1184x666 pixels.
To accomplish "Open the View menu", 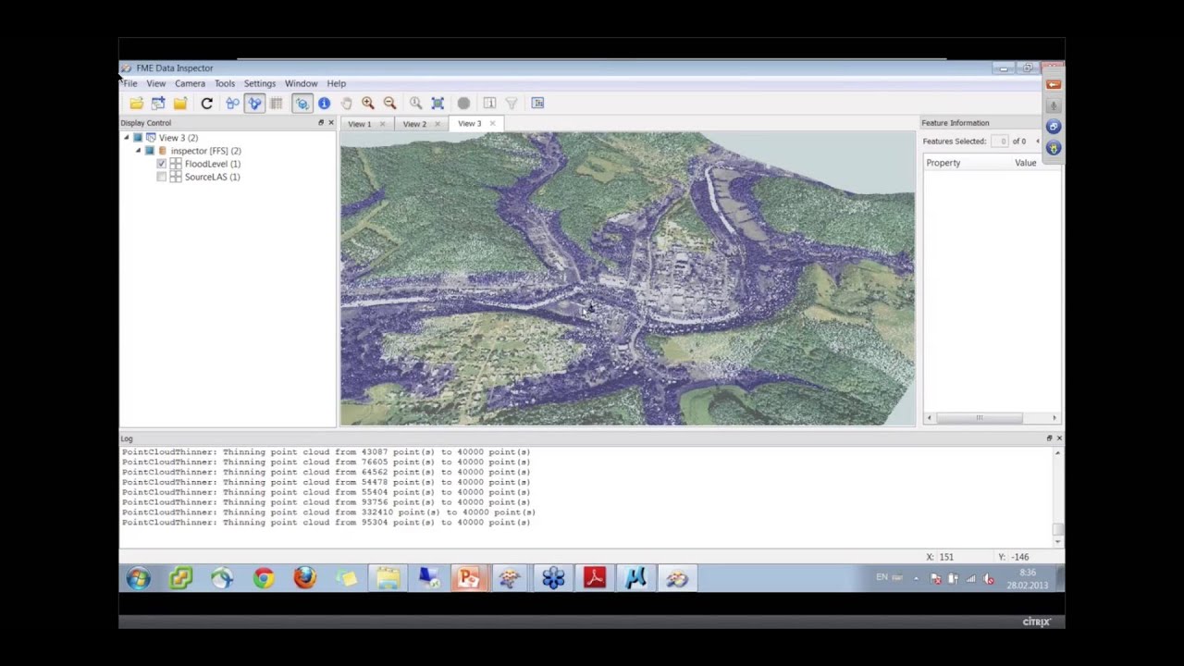I will (x=155, y=83).
